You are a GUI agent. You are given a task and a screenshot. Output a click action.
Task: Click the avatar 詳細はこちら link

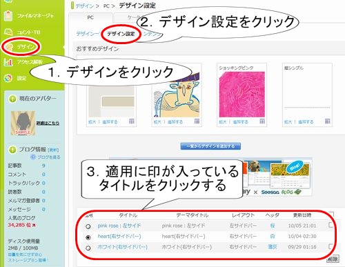coord(48,123)
